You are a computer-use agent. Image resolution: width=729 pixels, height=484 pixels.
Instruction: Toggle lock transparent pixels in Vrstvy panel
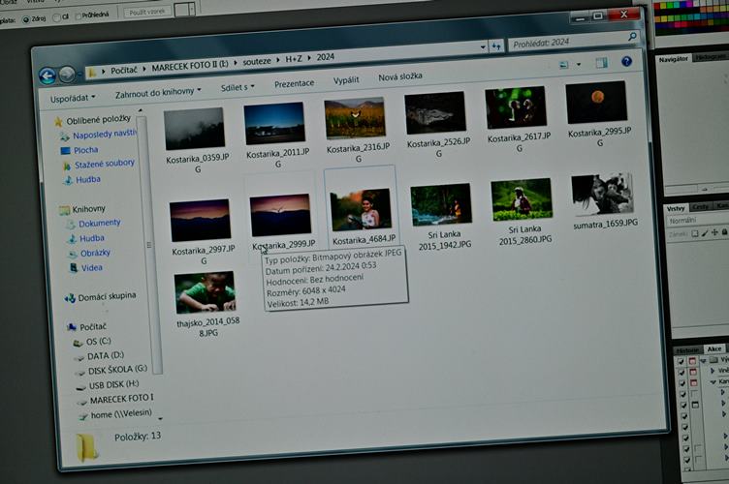pos(695,233)
